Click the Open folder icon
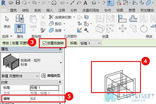The height and width of the screenshot is (104, 156). 11,3
